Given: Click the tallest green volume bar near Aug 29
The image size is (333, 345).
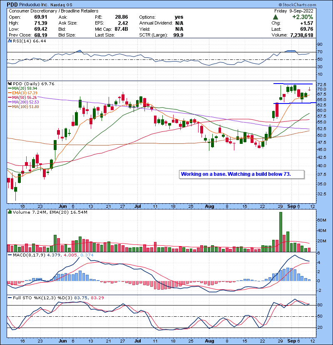Looking at the screenshot, I should (281, 232).
